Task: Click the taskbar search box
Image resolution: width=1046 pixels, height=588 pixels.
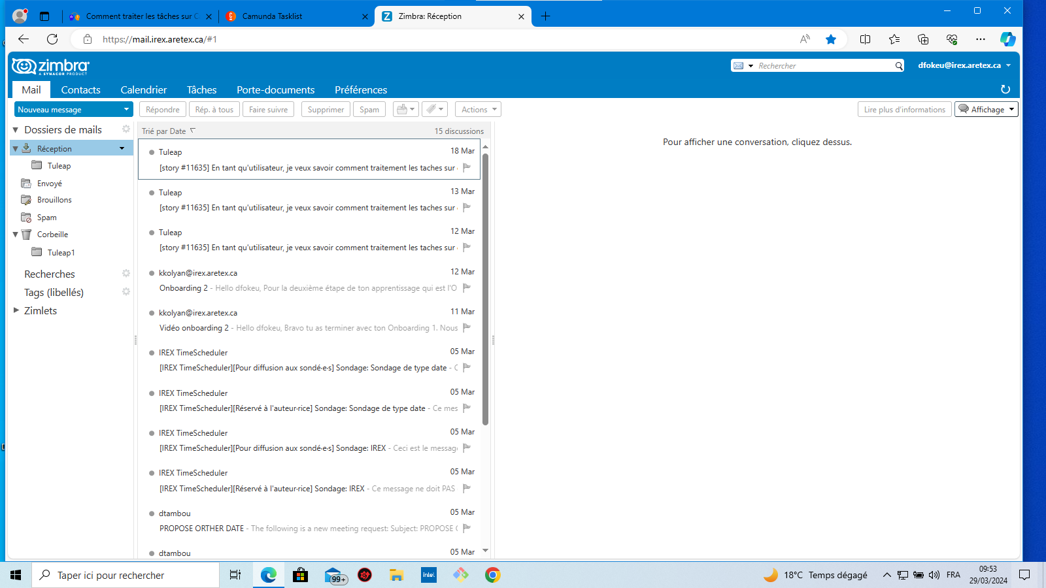Action: tap(126, 575)
